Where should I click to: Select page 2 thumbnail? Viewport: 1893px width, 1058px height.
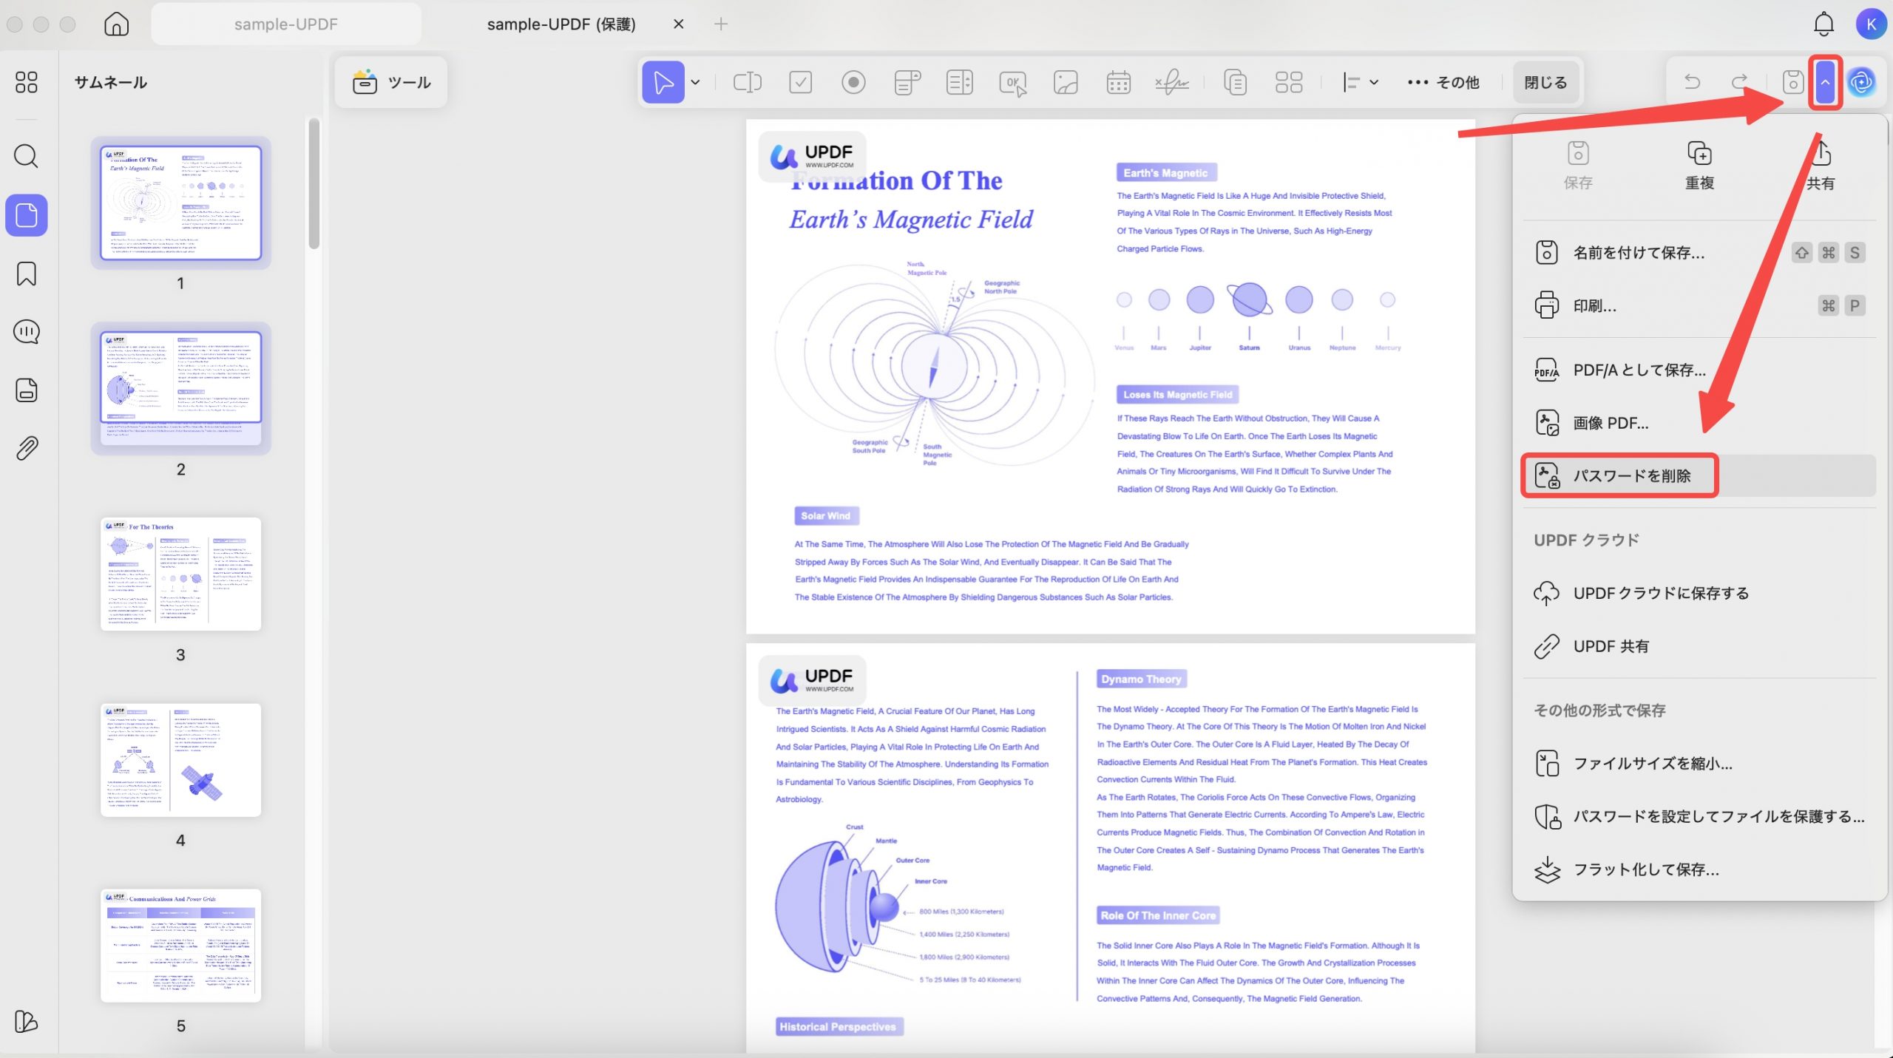click(x=180, y=388)
